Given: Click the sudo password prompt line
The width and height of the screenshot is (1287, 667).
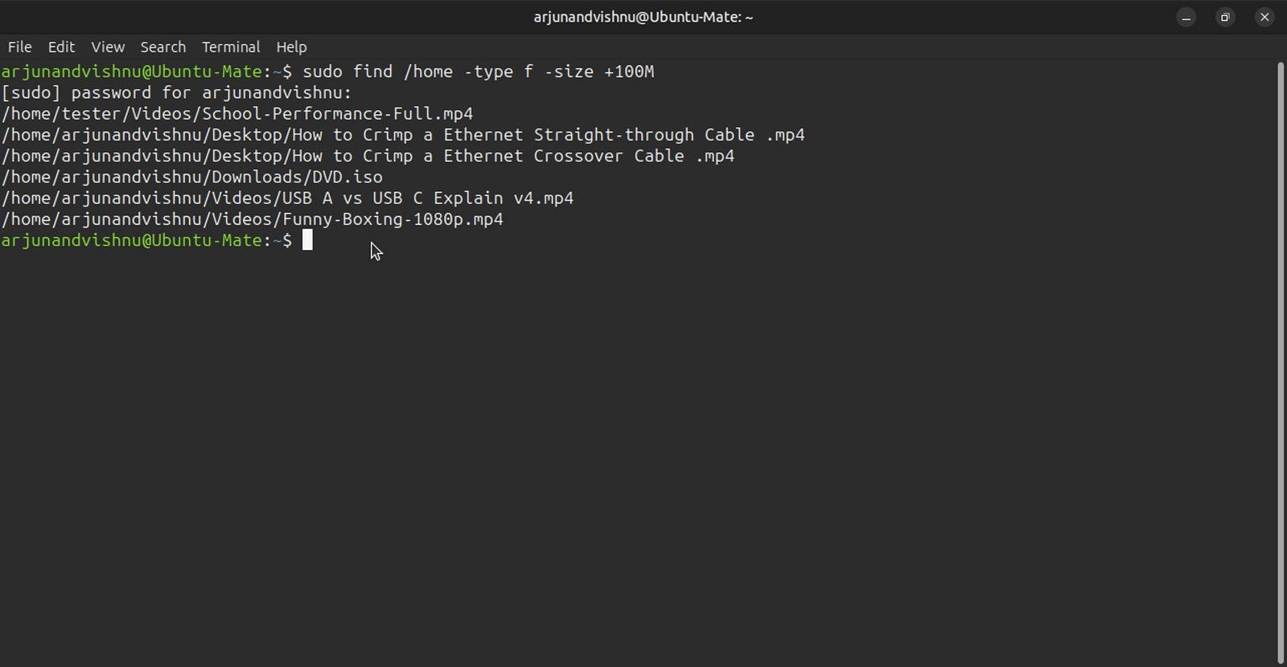Looking at the screenshot, I should [177, 92].
